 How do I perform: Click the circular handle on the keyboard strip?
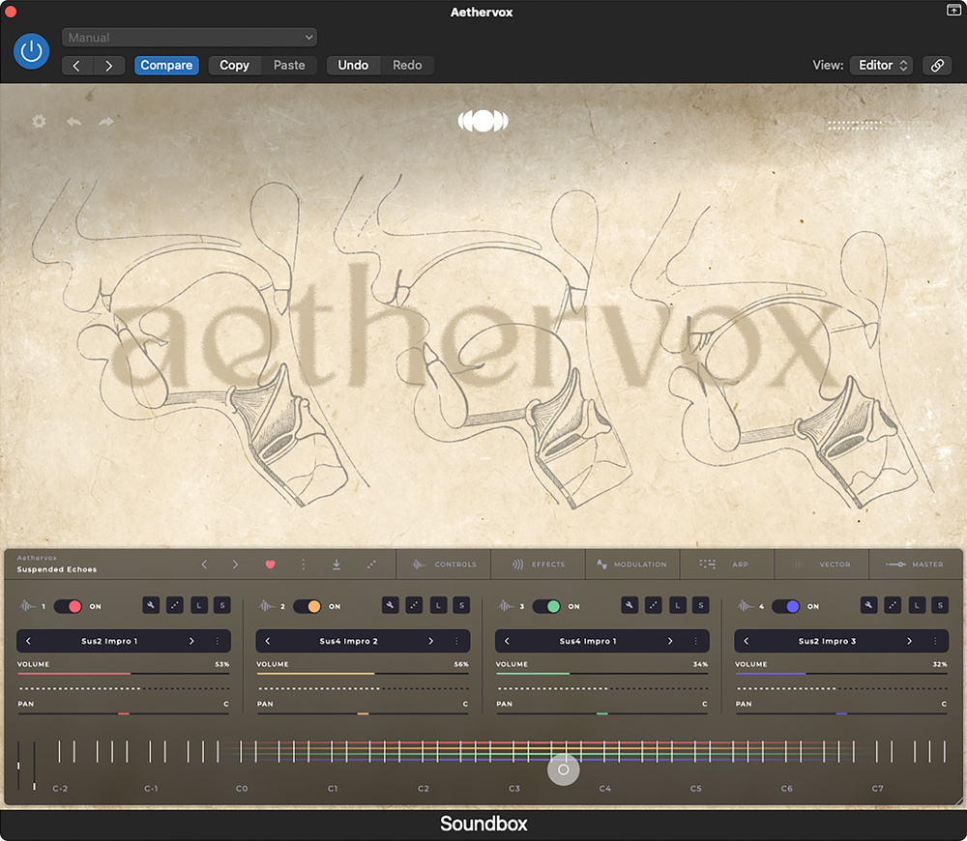tap(564, 769)
